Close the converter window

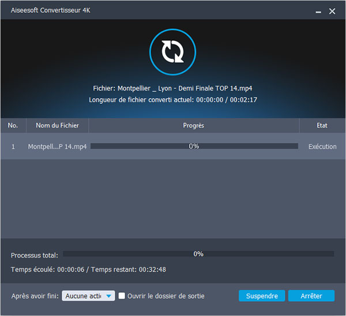(332, 11)
